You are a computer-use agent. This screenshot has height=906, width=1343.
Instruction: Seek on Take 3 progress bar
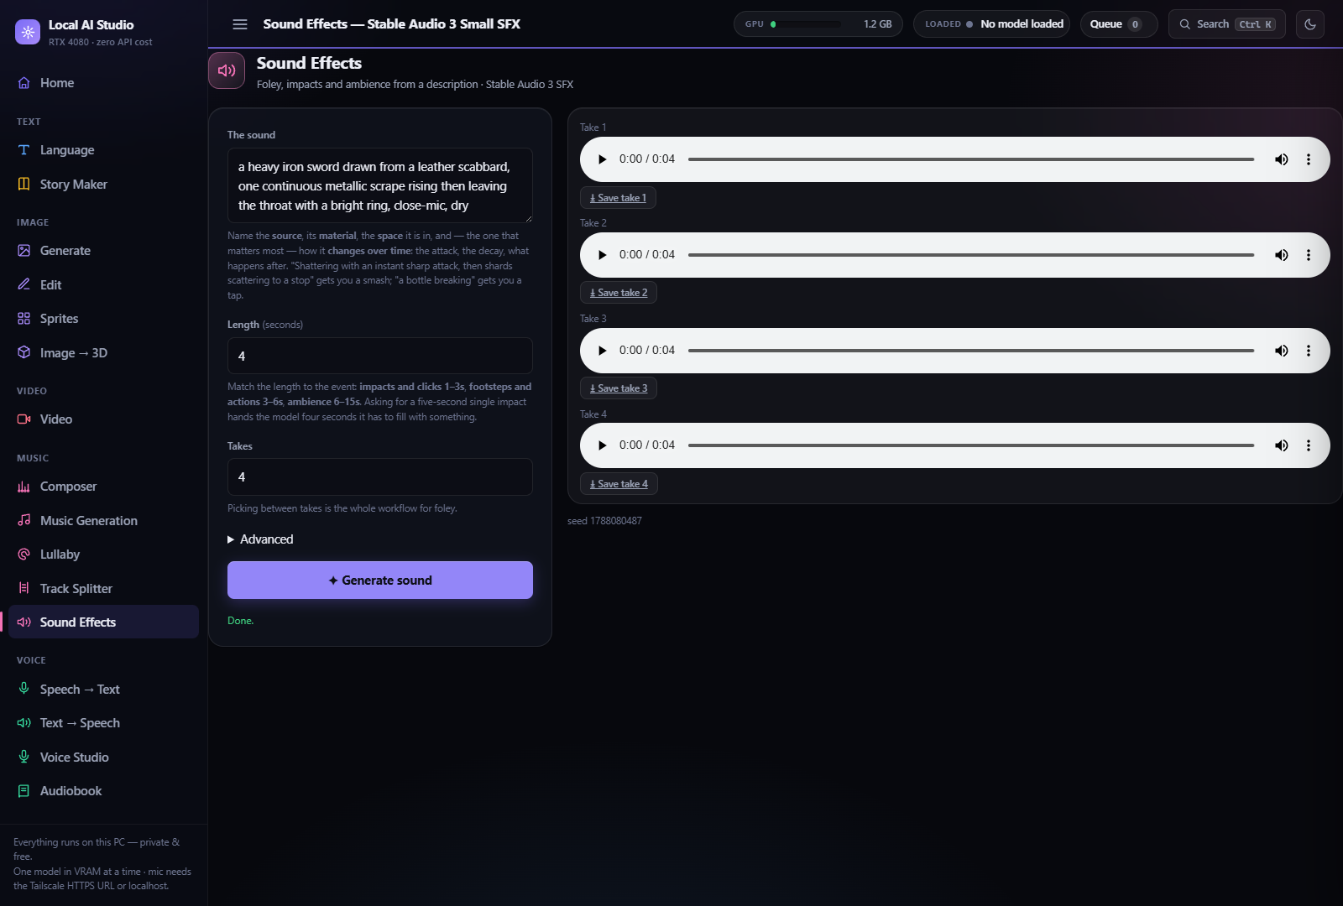point(971,351)
